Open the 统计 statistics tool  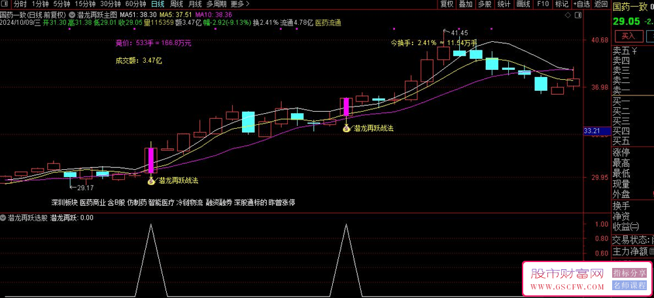[504, 4]
